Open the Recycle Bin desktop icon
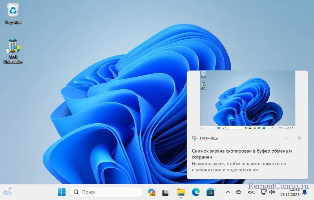This screenshot has width=314, height=200. [x=13, y=13]
